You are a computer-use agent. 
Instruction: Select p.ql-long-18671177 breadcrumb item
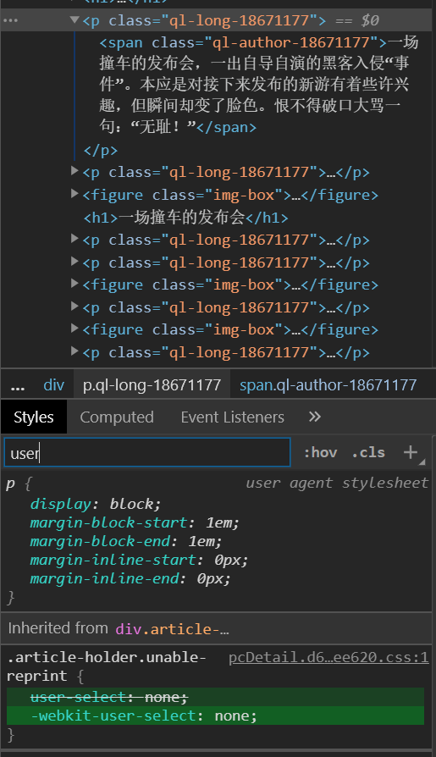152,385
